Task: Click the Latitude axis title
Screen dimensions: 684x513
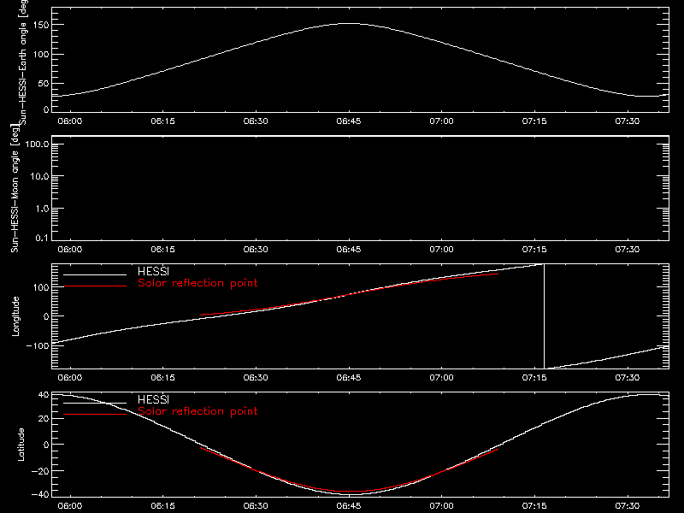Action: click(x=21, y=445)
